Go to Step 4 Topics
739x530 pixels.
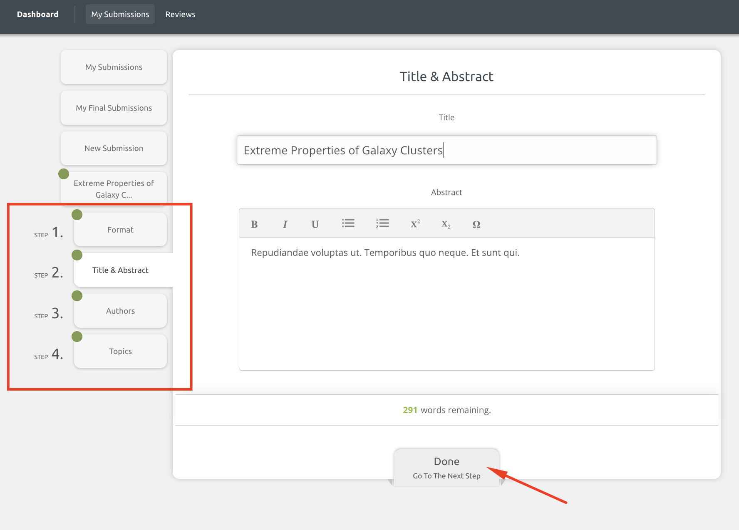click(120, 351)
